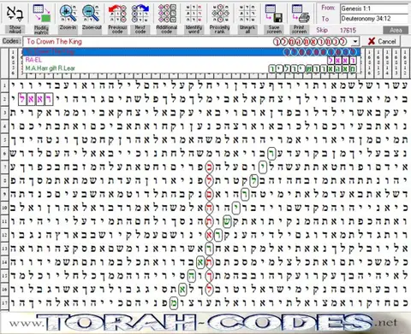Click row number 17 header
Image resolution: width=411 pixels, height=334 pixels.
point(4,303)
